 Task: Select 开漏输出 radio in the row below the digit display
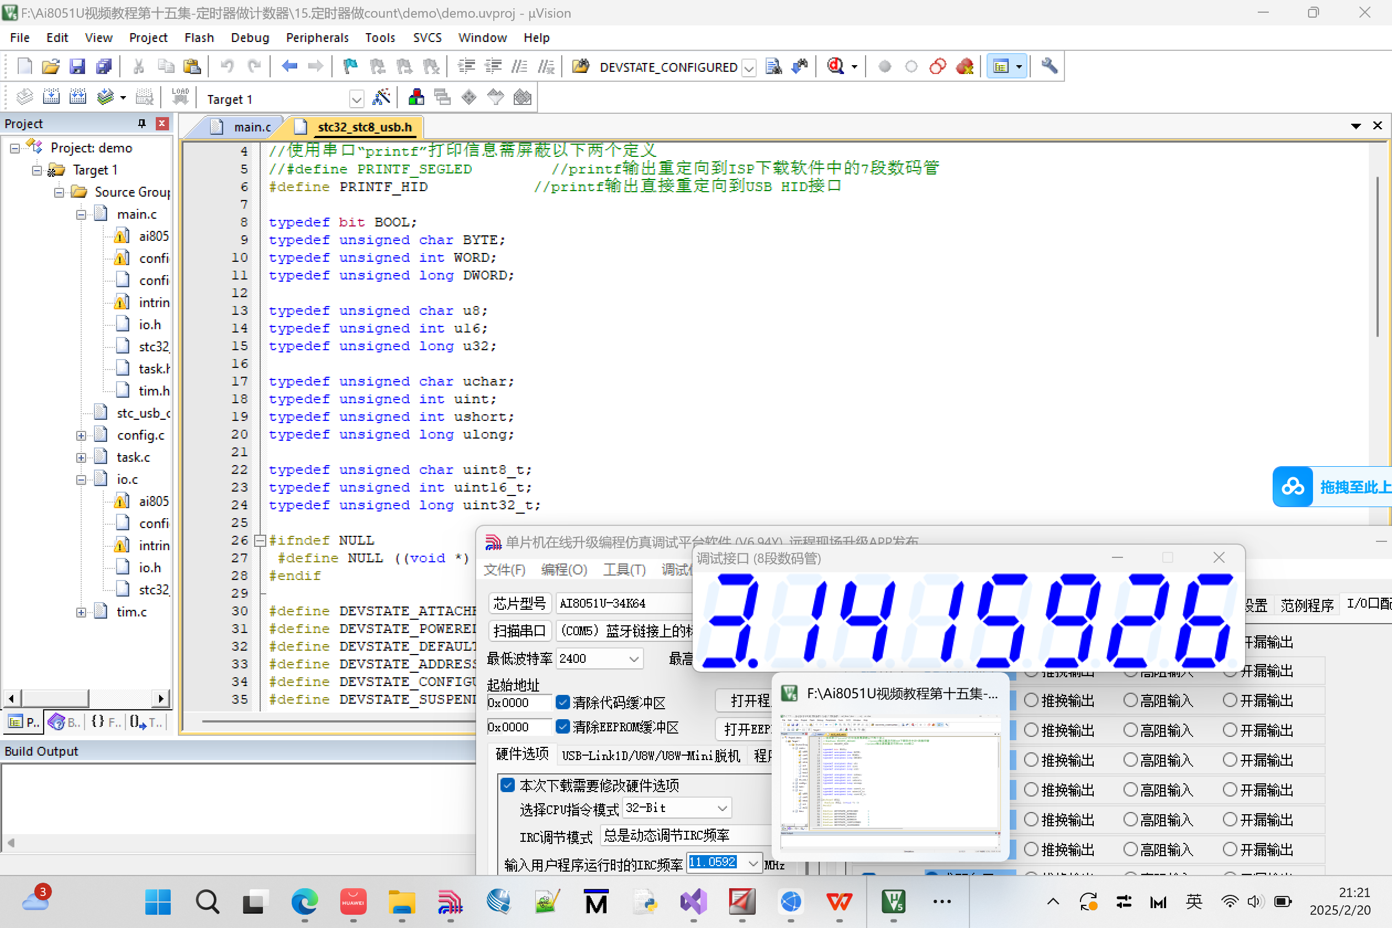click(1230, 700)
